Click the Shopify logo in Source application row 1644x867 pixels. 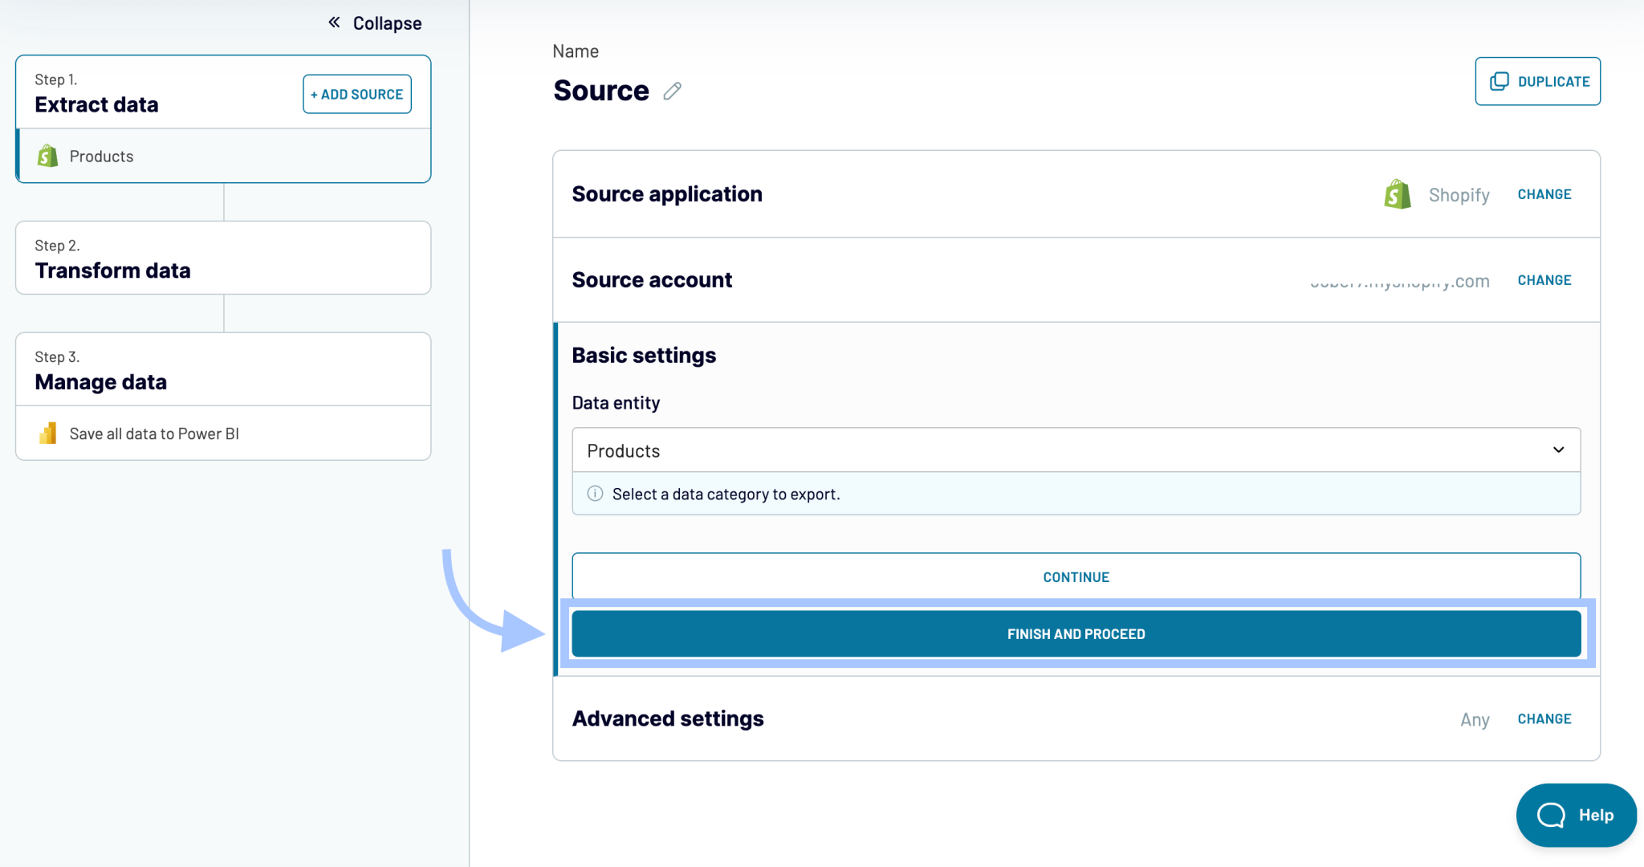1398,194
